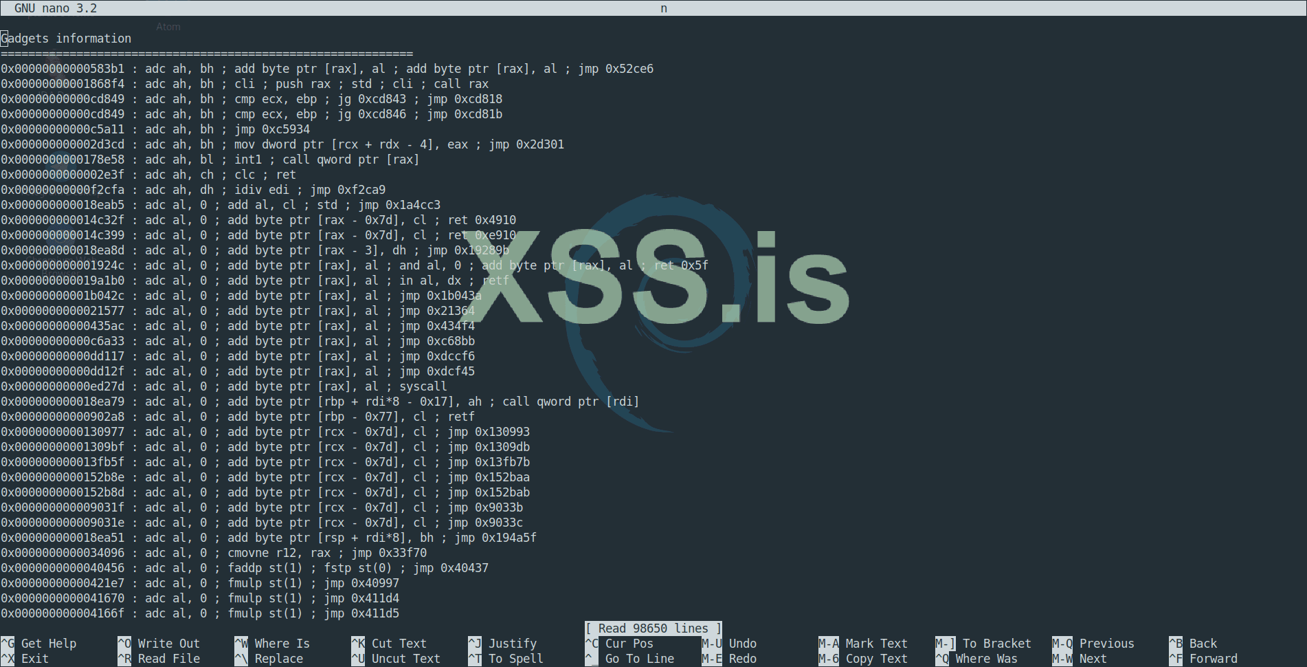
Task: Click the "syscall" instruction
Action: [x=423, y=386]
